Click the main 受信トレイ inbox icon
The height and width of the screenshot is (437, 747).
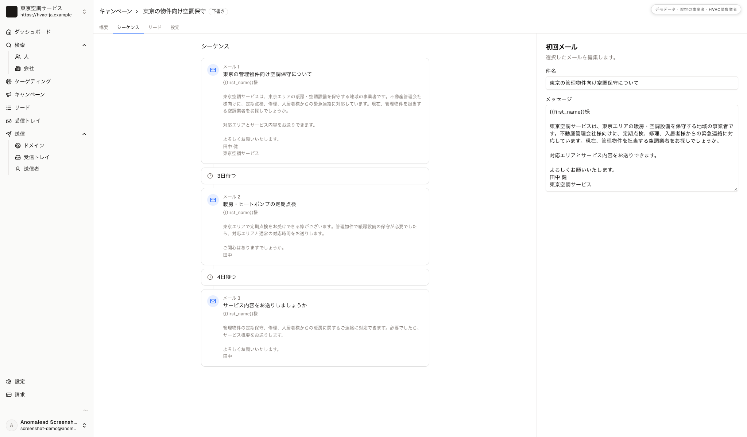(x=9, y=121)
